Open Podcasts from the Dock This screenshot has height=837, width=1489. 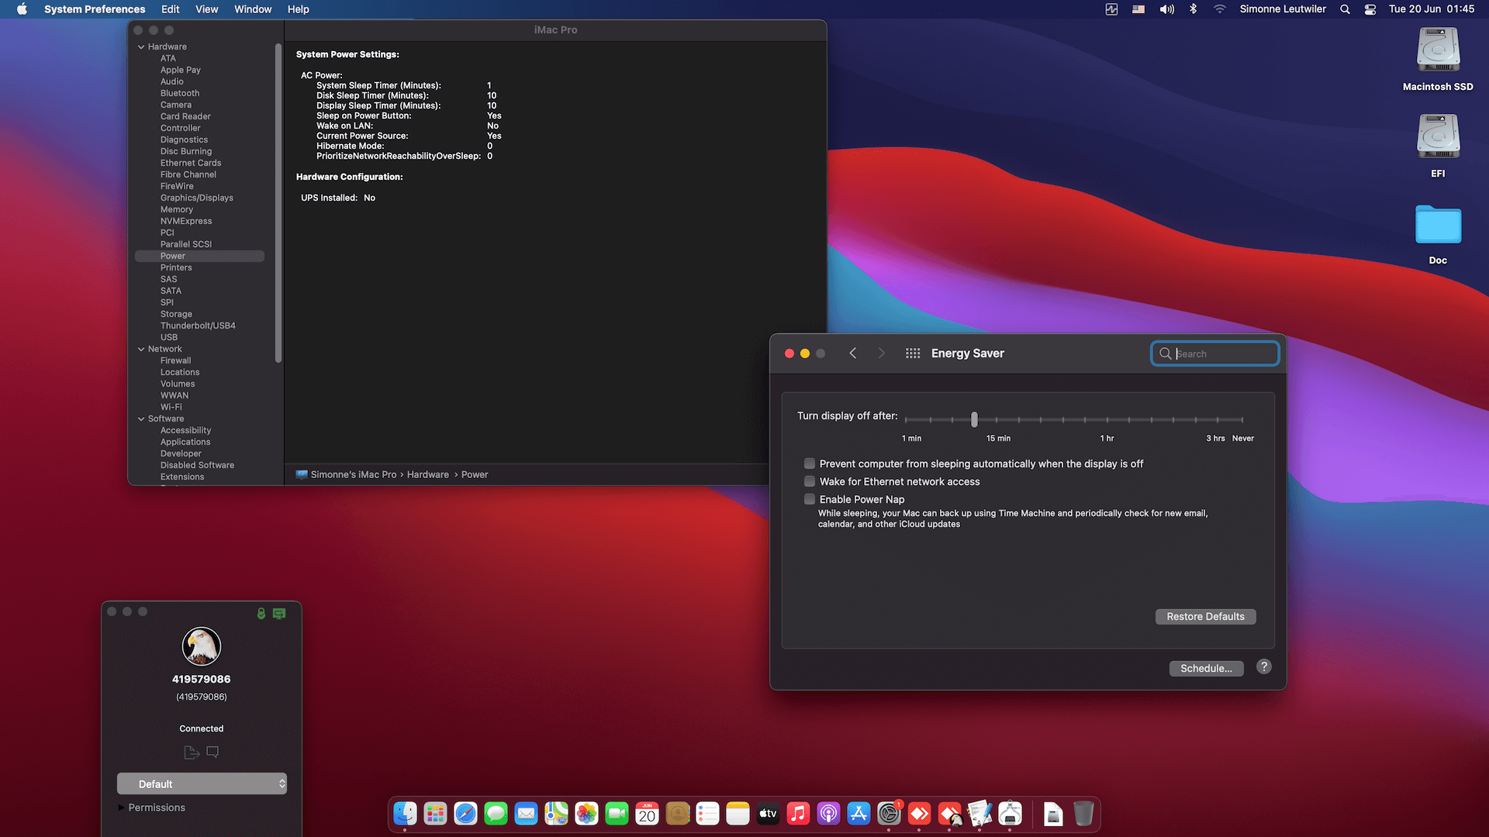point(828,814)
